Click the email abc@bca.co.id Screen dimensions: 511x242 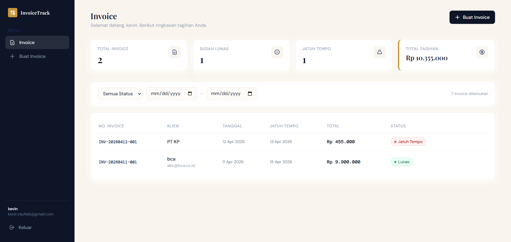click(x=181, y=166)
